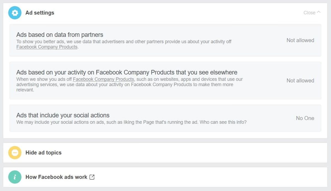
Task: Expand the Hide ad topics section
Action: click(165, 153)
